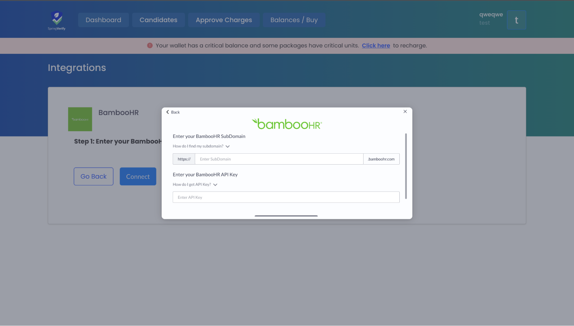Go to the Candidates tab
The height and width of the screenshot is (326, 574).
pos(158,20)
